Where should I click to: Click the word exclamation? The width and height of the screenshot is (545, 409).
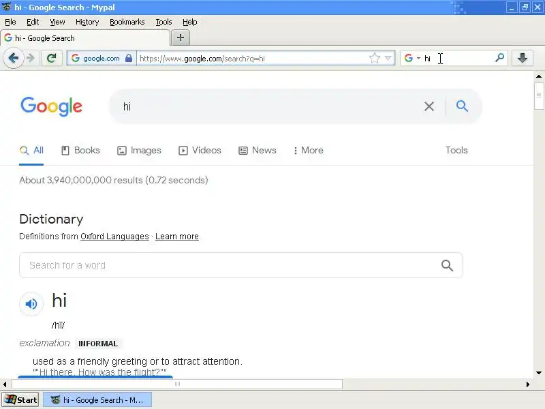click(x=44, y=344)
